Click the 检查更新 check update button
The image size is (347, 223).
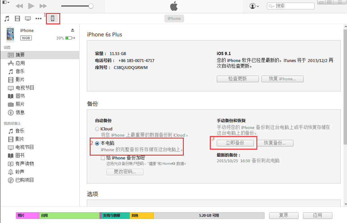tap(238, 79)
